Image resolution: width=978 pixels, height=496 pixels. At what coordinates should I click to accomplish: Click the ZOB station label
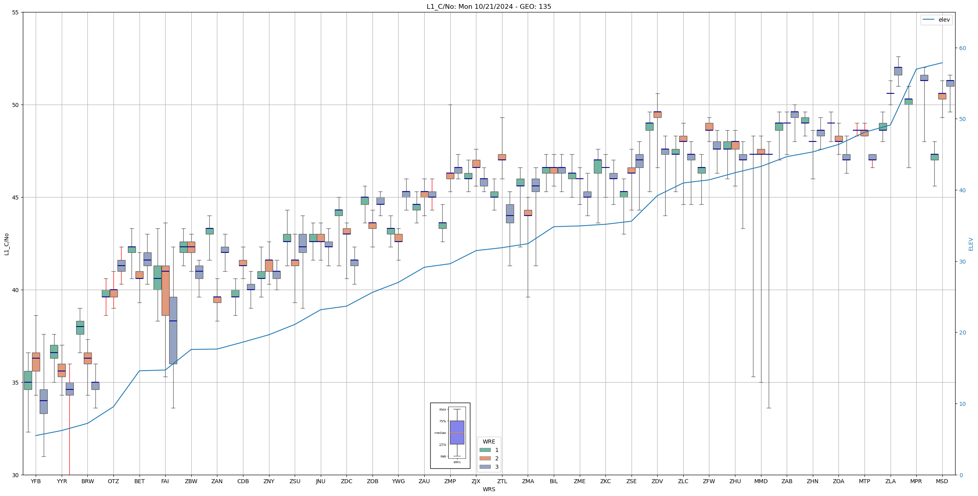(373, 481)
